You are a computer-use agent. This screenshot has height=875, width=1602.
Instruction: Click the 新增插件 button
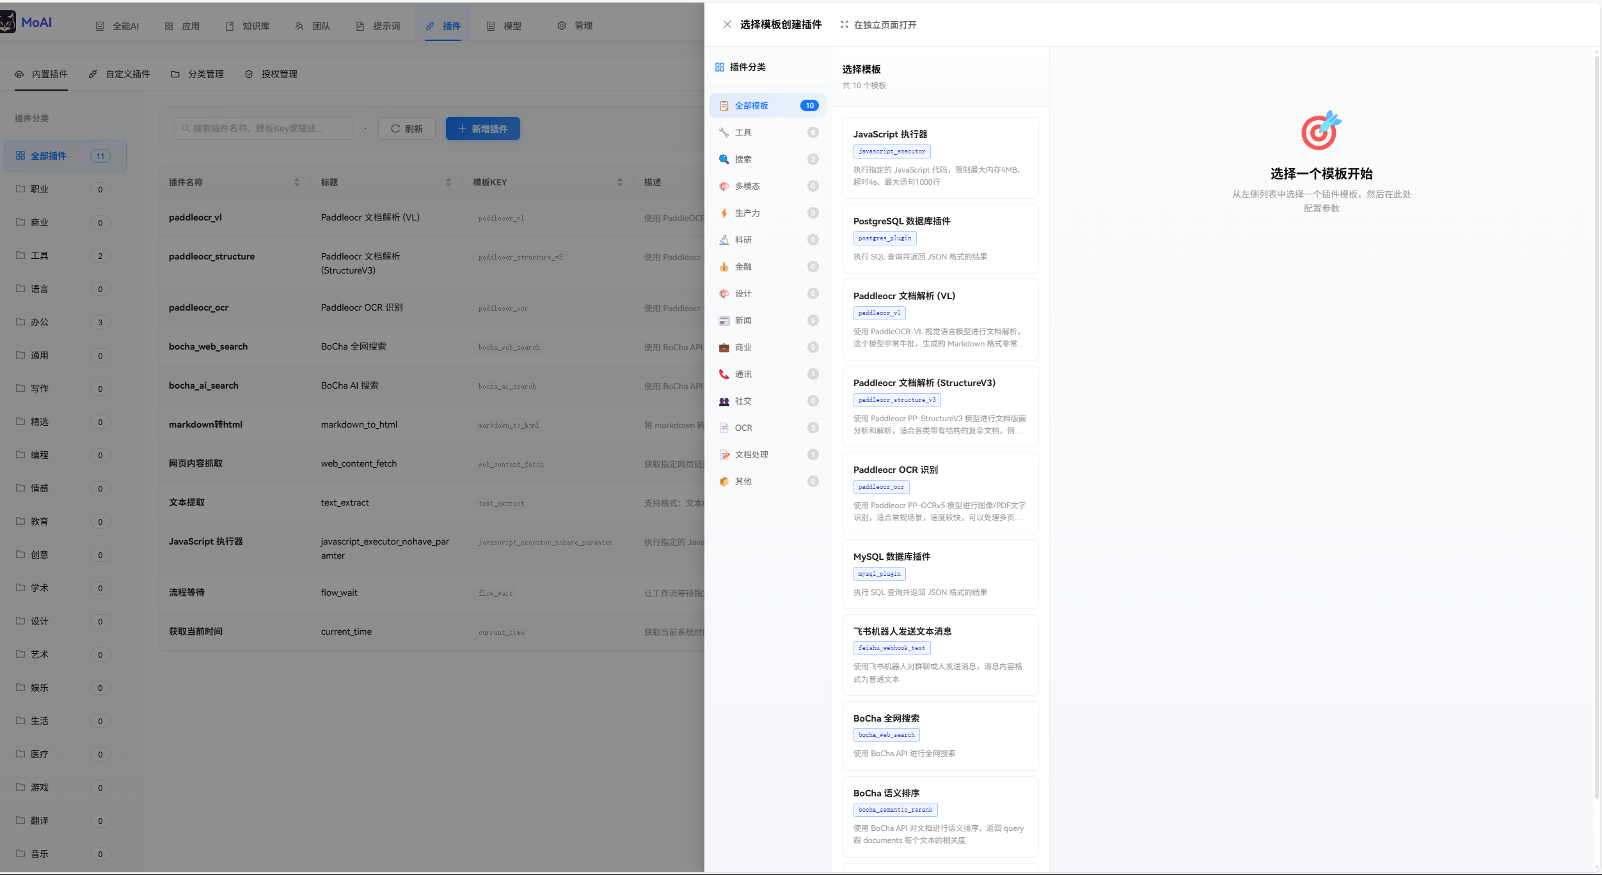(x=482, y=128)
